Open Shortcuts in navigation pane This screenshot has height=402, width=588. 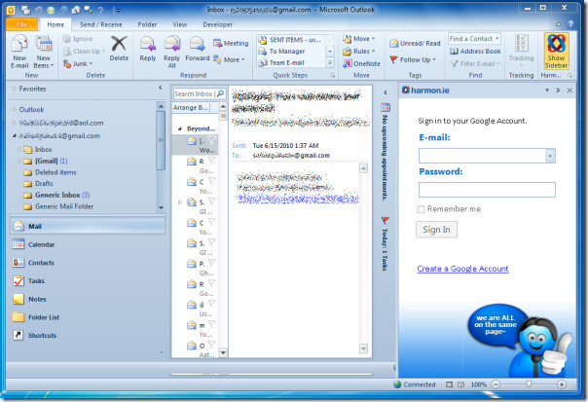point(87,335)
